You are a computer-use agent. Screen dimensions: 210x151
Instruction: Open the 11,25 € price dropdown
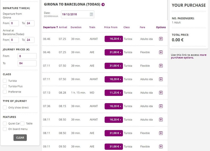coord(114,93)
